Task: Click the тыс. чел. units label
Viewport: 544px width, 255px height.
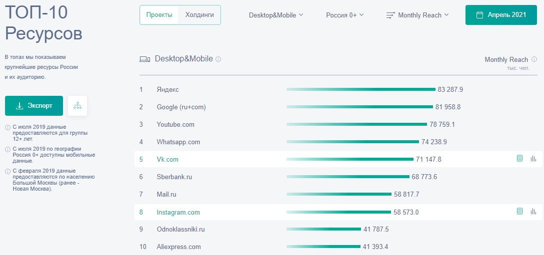Action: click(x=518, y=68)
